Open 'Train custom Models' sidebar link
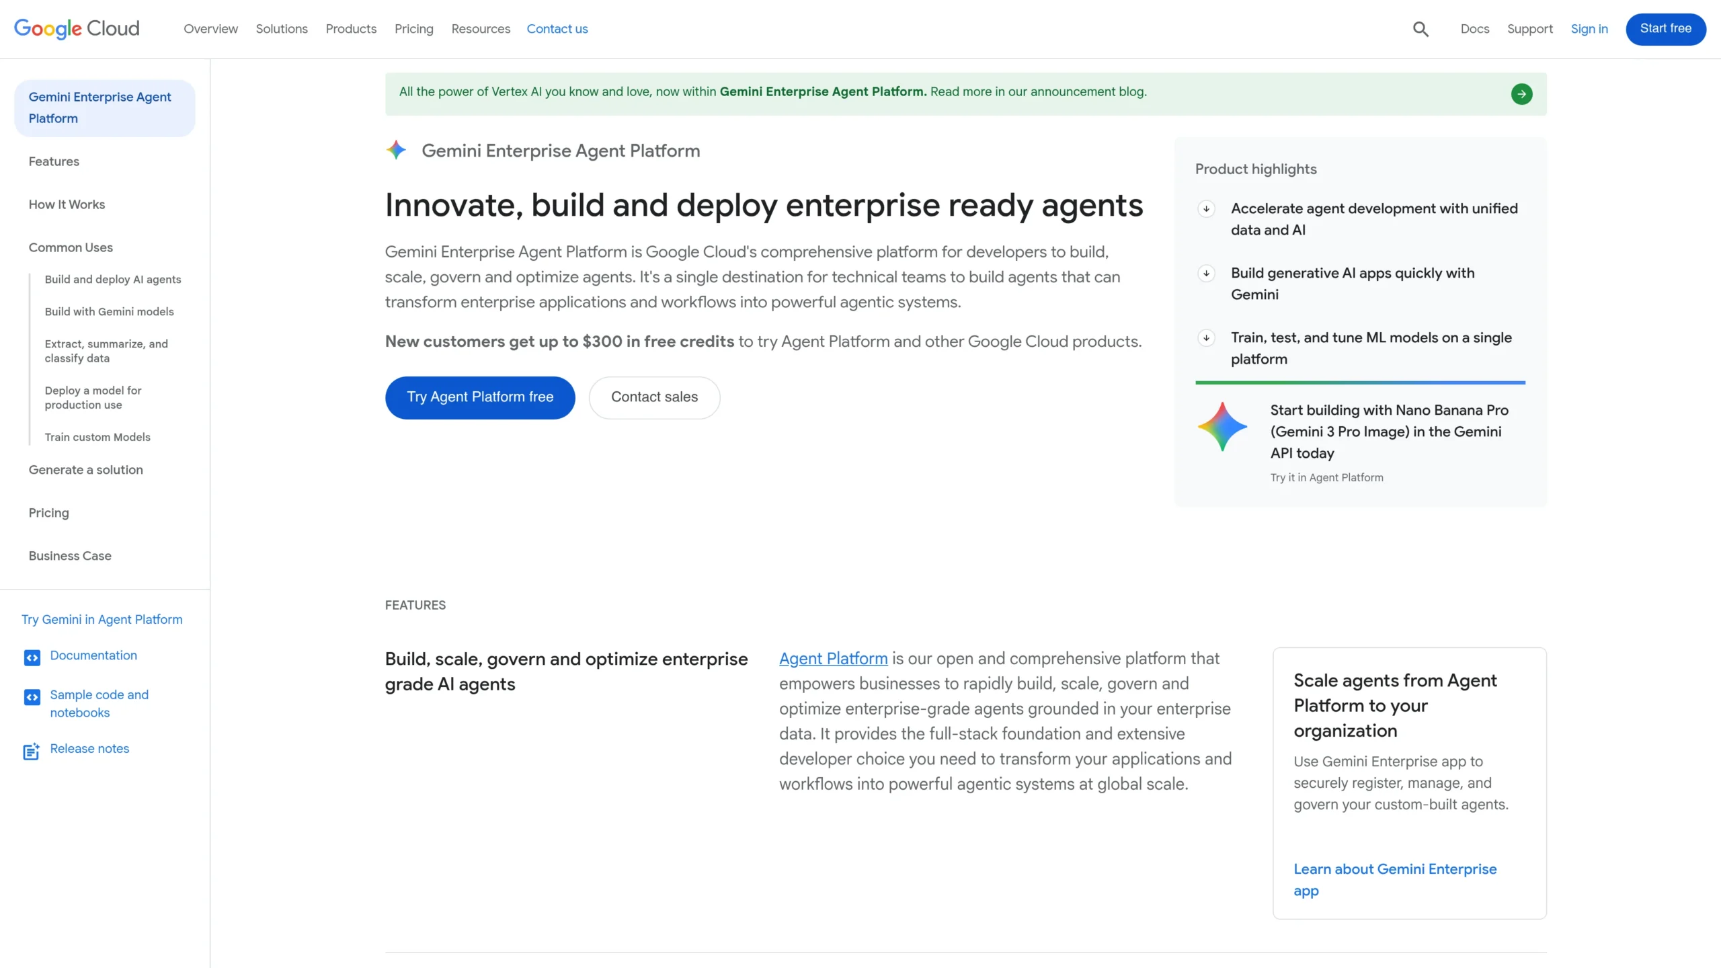Screen dimensions: 1721x968 click(x=97, y=437)
